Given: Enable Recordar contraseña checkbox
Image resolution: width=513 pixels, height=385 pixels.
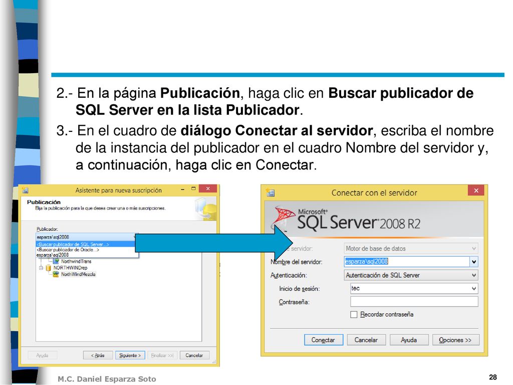Looking at the screenshot, I should pyautogui.click(x=354, y=315).
